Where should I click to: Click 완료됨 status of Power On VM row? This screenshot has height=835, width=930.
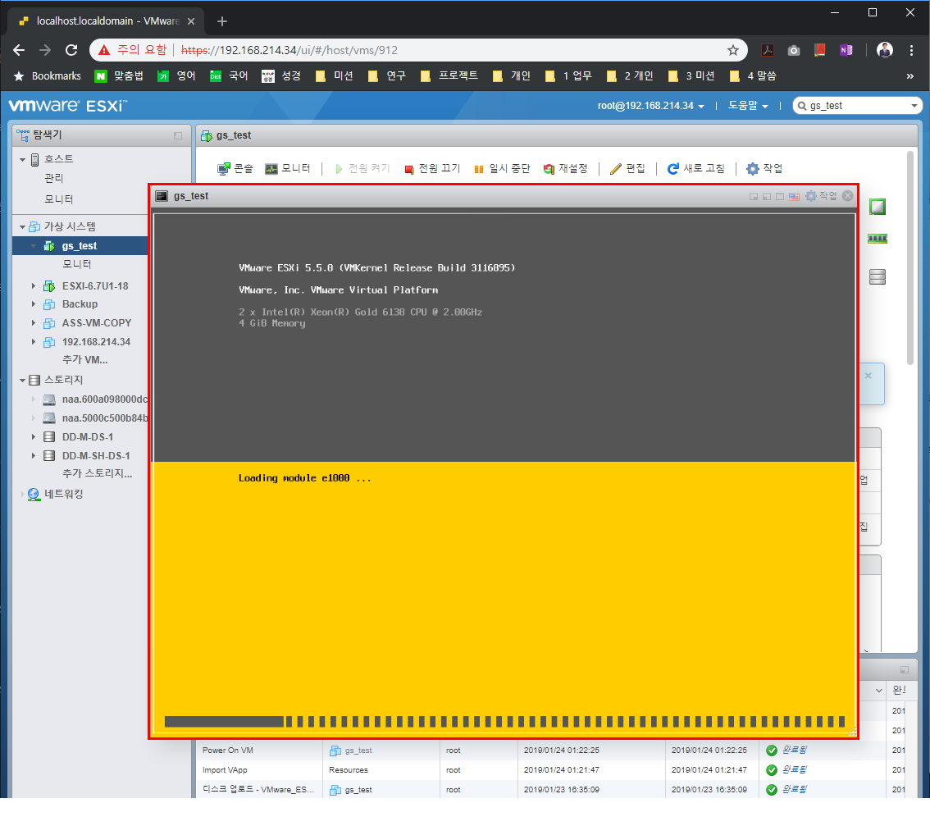(794, 751)
